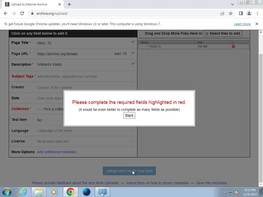Bookmark this page with the star icon
This screenshot has width=263, height=197.
pos(231,13)
